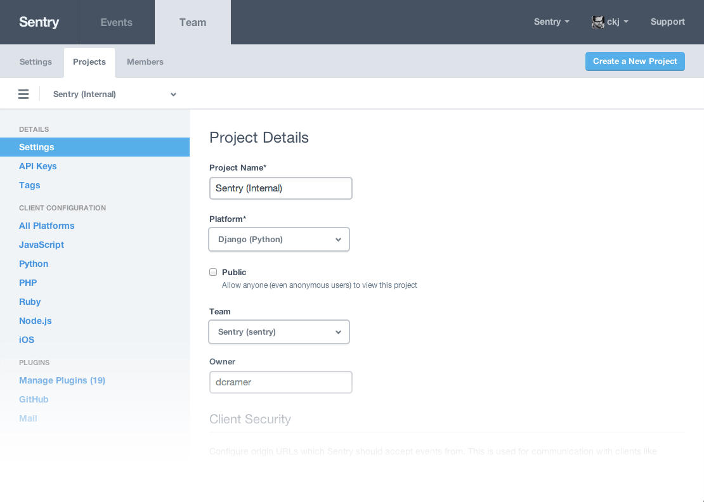Open the Platform dropdown

(279, 240)
